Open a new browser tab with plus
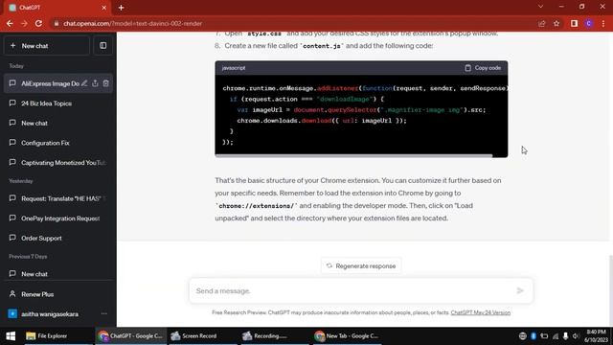Viewport: 613px width, 345px height. click(x=122, y=8)
